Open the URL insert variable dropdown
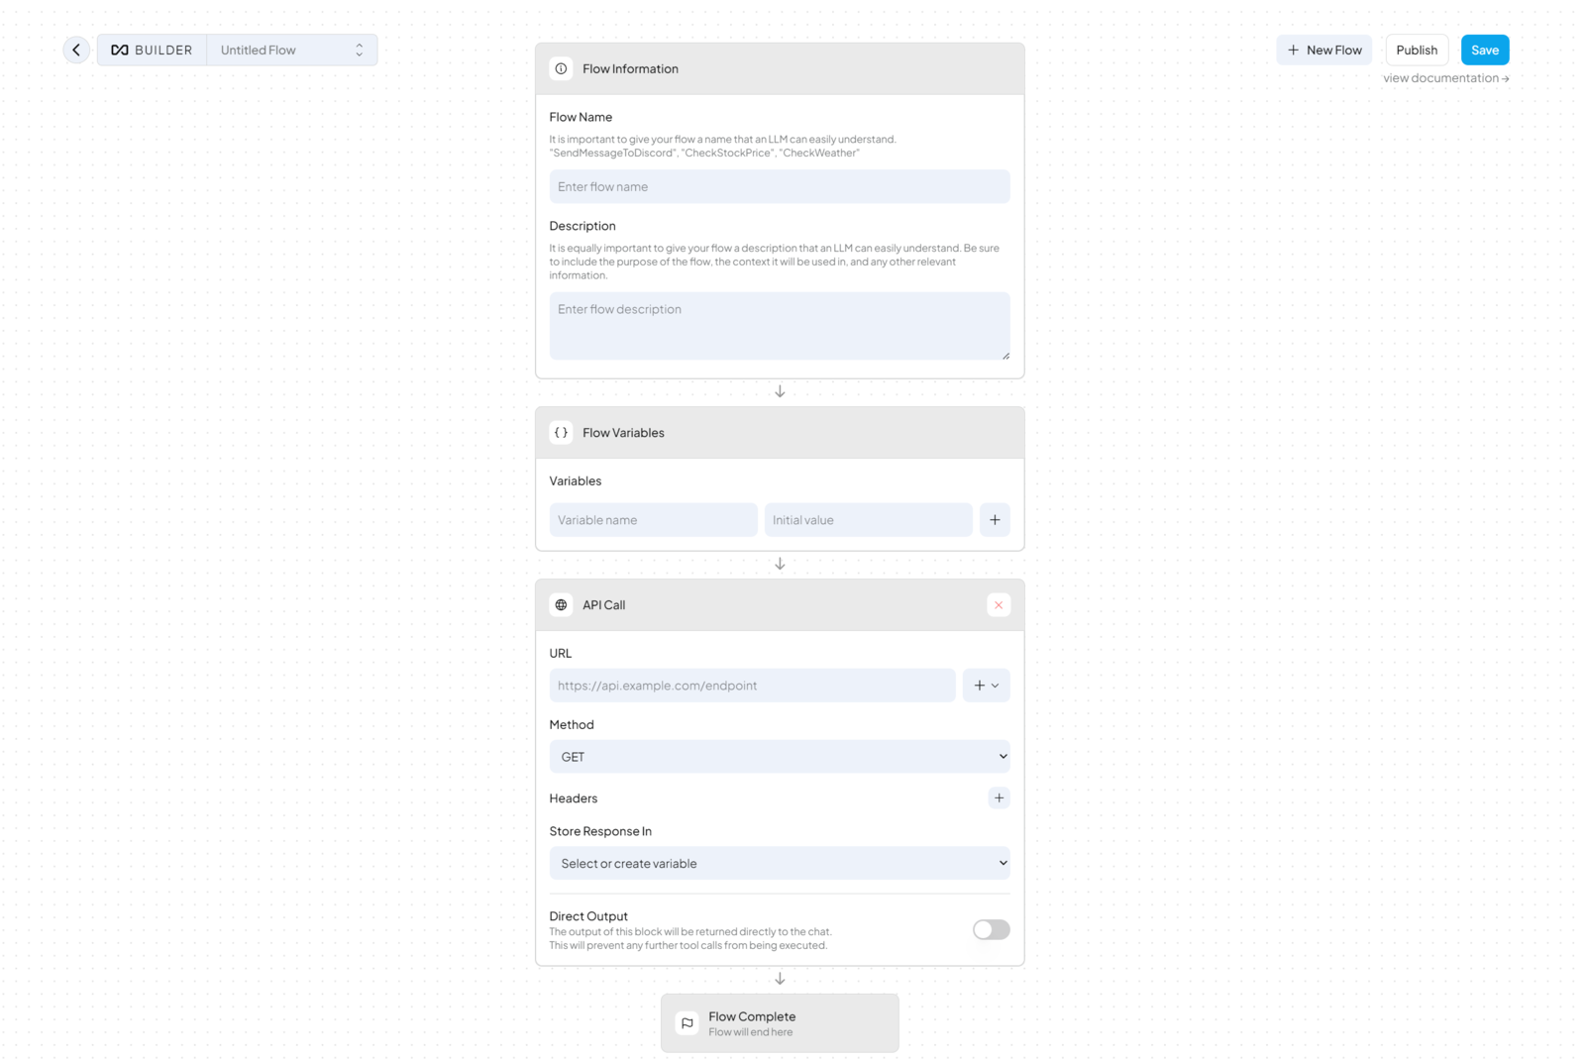 986,686
